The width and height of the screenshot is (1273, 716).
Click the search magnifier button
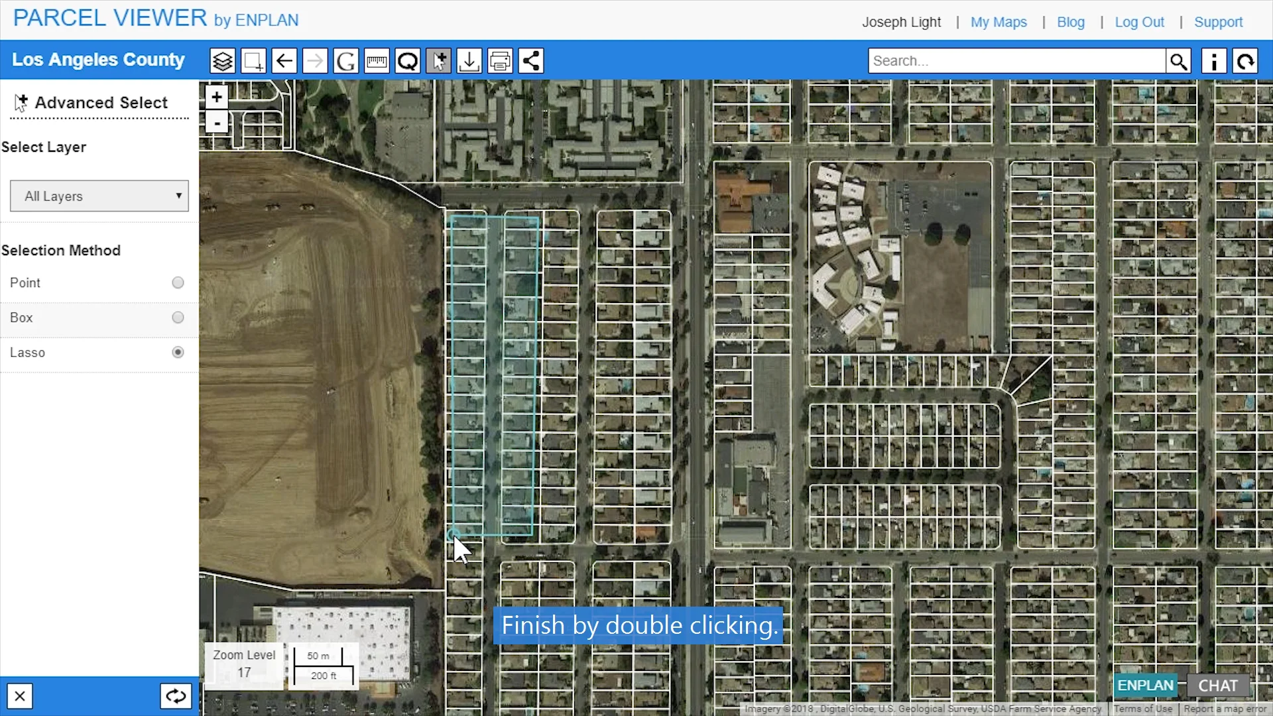[1178, 61]
